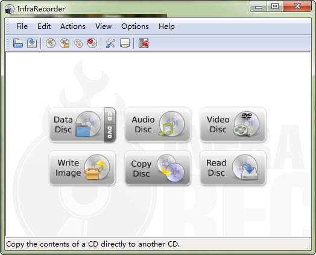Viewport: 316px width, 255px height.
Task: Maximize the InfraRecorder window
Action: click(275, 7)
